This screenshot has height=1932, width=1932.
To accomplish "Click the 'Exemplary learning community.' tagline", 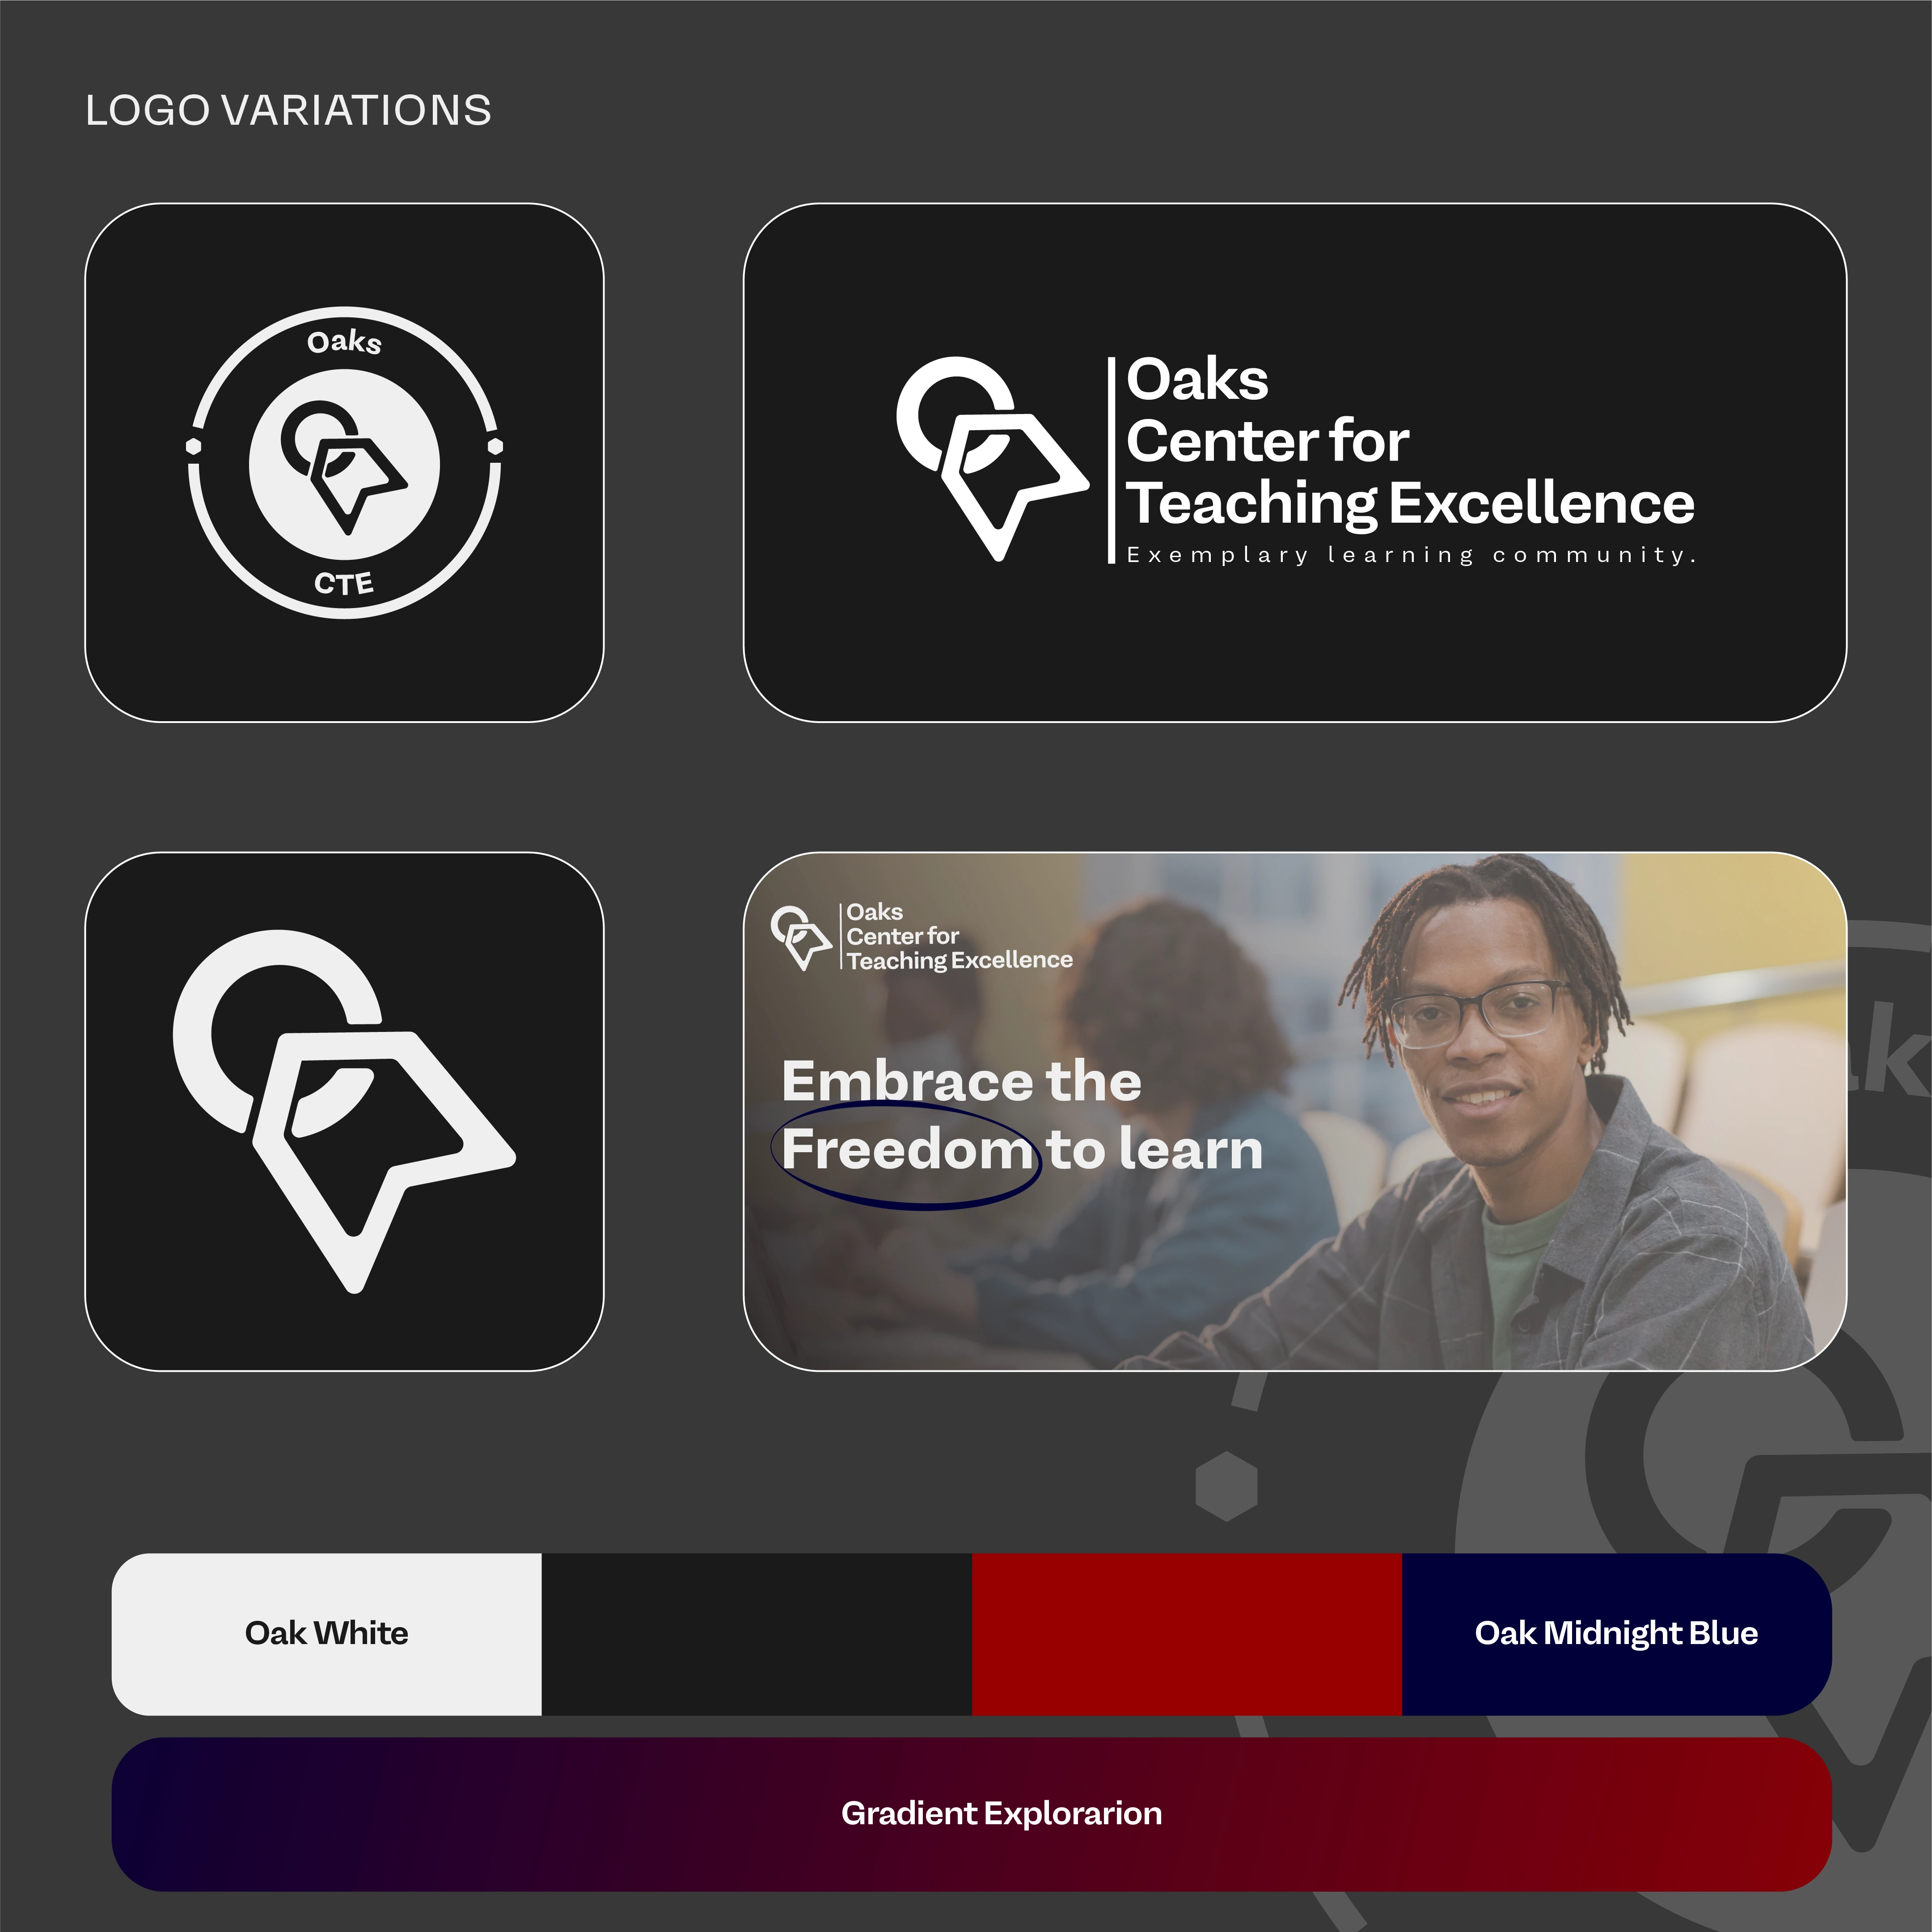I will click(x=1412, y=555).
